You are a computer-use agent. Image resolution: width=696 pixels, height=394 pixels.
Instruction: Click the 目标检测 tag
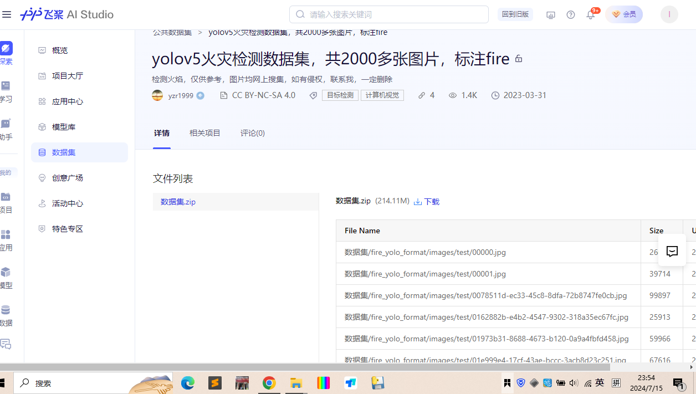point(340,95)
